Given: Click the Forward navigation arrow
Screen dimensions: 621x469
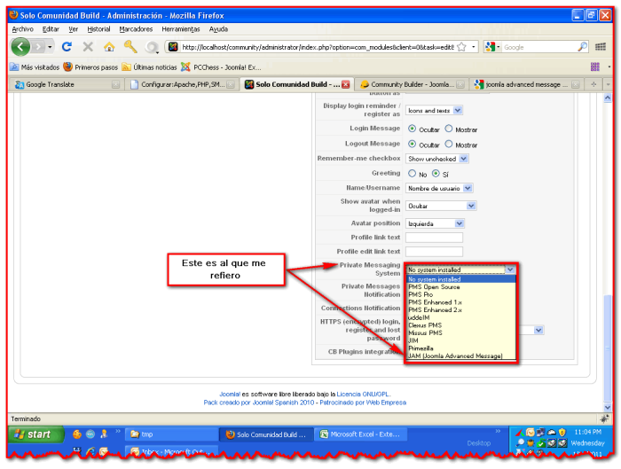Looking at the screenshot, I should pos(38,47).
